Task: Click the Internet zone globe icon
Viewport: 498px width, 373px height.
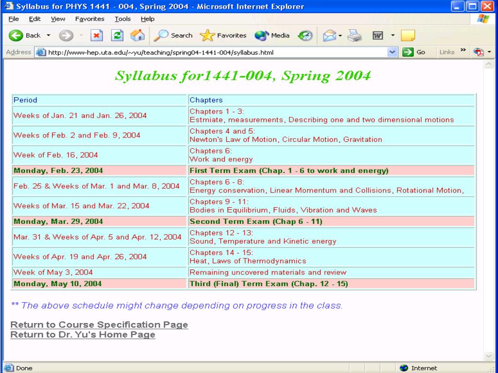Action: (x=404, y=368)
